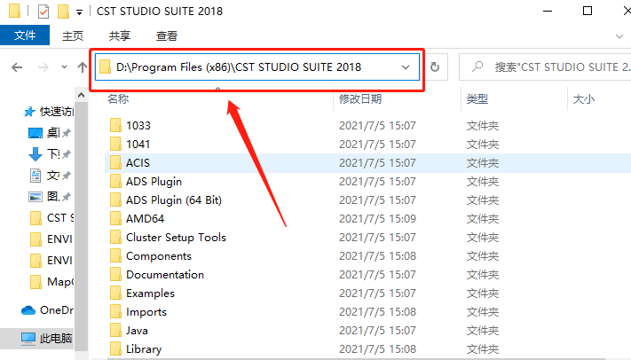Click the Back navigation arrow

[17, 67]
